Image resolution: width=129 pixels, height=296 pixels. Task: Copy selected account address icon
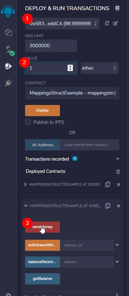107,23
